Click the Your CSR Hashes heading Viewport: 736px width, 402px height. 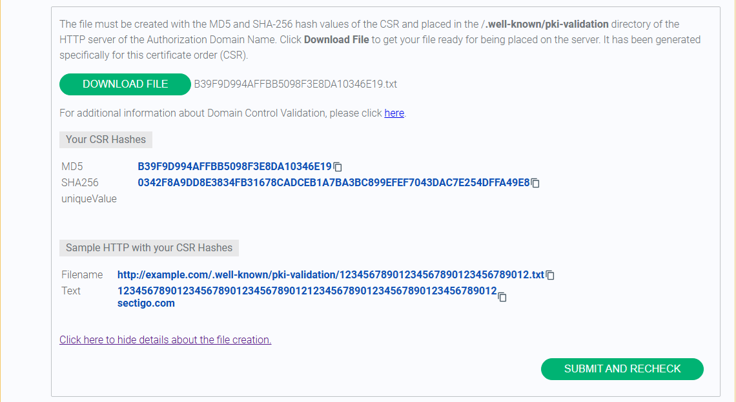pyautogui.click(x=106, y=140)
